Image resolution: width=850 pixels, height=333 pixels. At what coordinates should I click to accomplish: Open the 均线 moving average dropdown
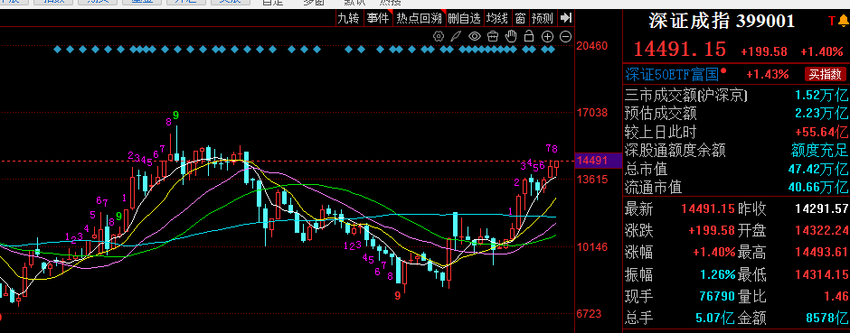coord(496,18)
